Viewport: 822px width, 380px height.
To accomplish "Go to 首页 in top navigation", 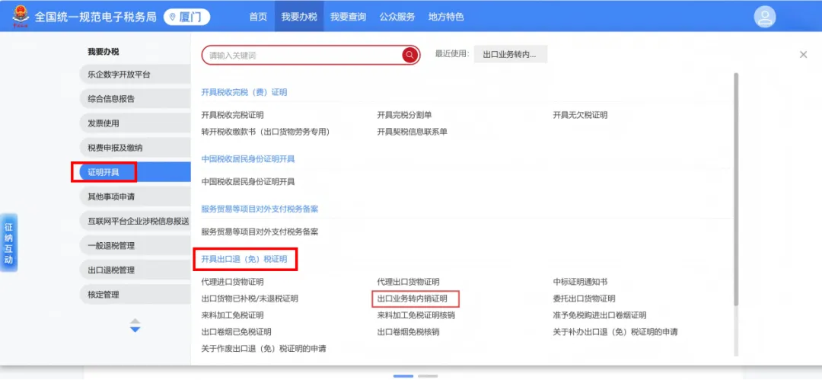I will click(x=258, y=17).
